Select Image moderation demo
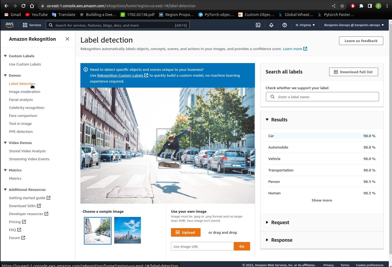Screen dimensions: 392x267 pos(24,92)
